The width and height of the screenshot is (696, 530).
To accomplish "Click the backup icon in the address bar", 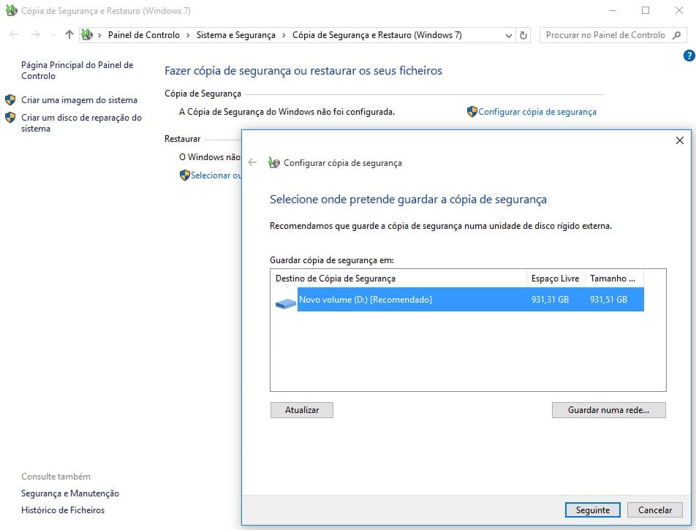I will (x=88, y=34).
